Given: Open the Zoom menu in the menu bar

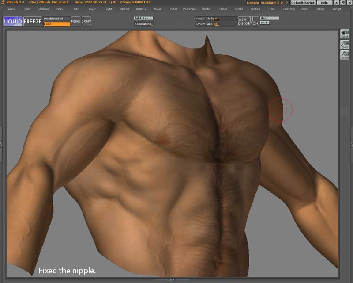Looking at the screenshot, I should (304, 9).
